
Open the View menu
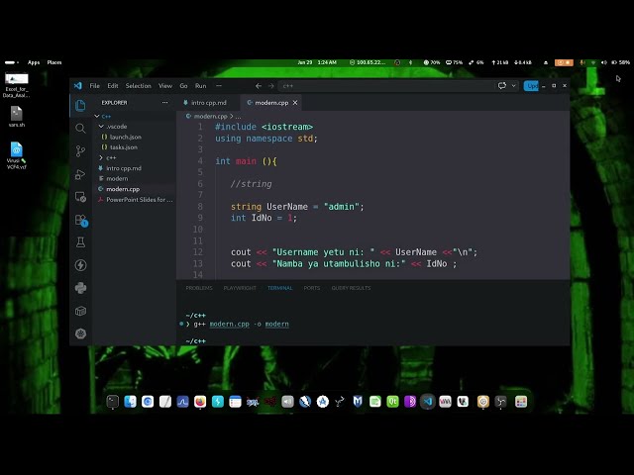pos(165,86)
